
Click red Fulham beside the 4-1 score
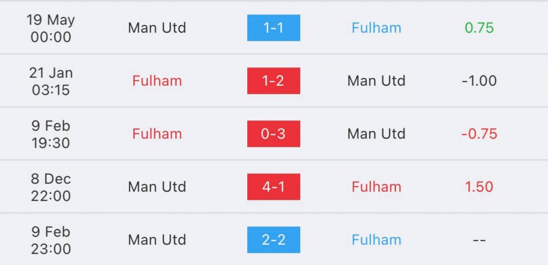click(376, 187)
